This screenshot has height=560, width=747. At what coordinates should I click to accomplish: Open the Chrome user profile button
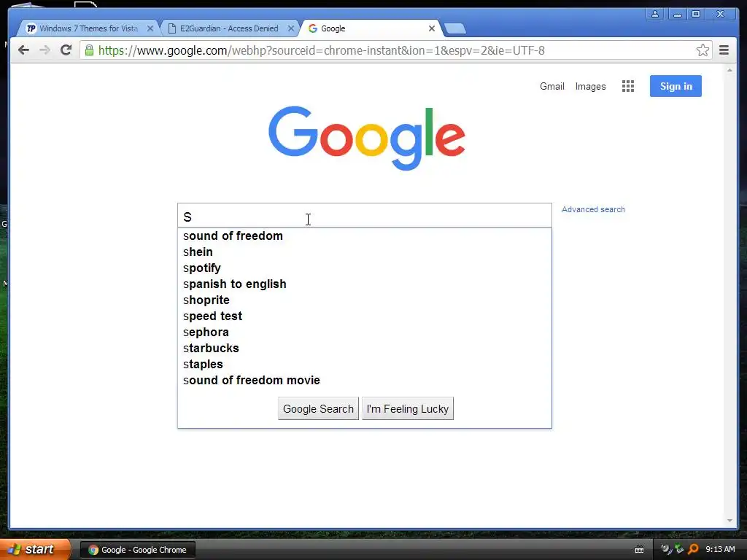point(655,14)
